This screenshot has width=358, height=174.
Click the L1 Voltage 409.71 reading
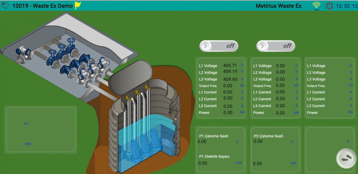coord(230,66)
